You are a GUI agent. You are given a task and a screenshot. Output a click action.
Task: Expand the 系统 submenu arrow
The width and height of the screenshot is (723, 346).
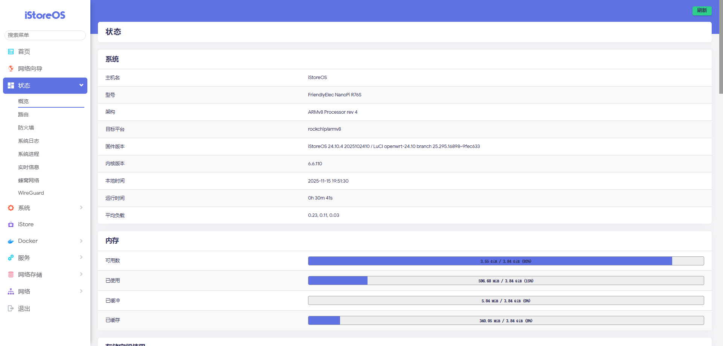click(x=81, y=208)
